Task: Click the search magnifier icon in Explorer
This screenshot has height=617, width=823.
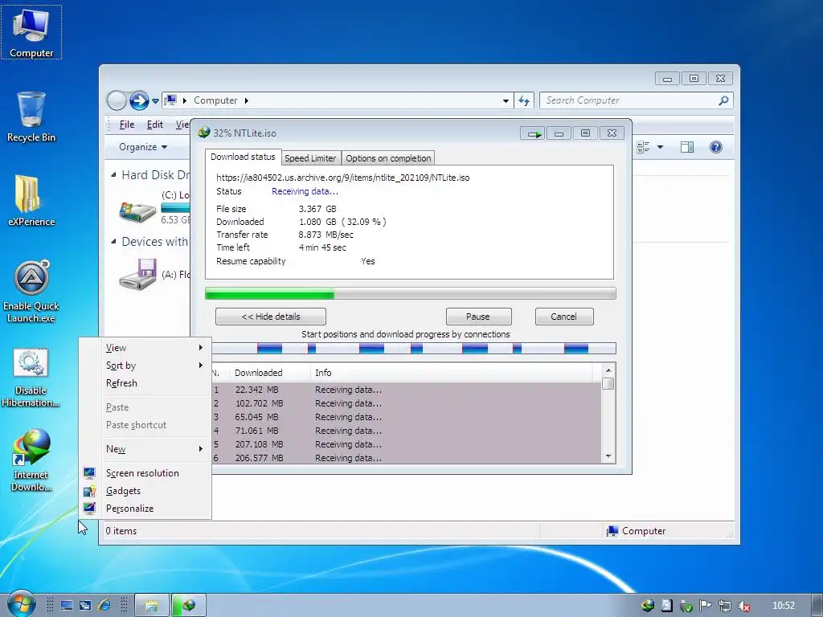Action: coord(723,100)
